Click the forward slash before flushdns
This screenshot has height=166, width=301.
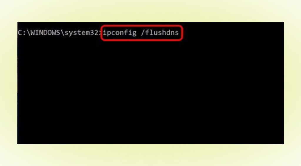[143, 33]
